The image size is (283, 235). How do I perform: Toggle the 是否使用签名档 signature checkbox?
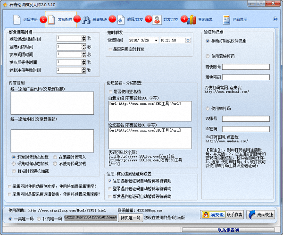(111, 91)
